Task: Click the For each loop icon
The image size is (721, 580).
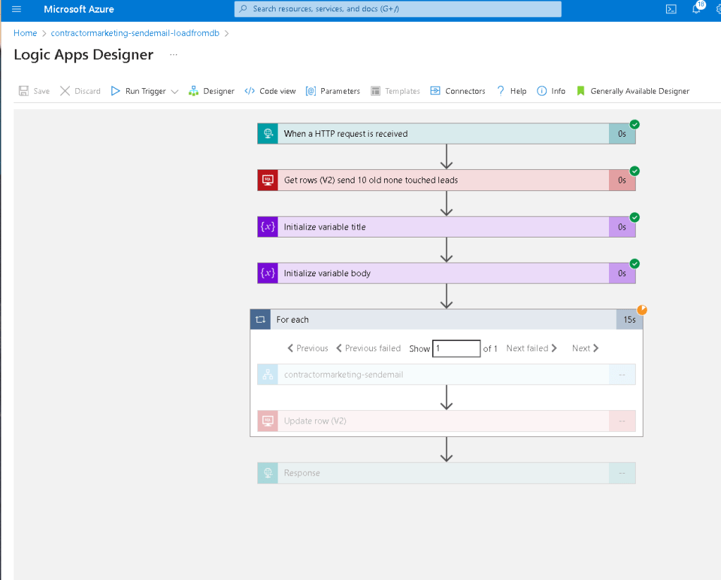Action: point(260,320)
